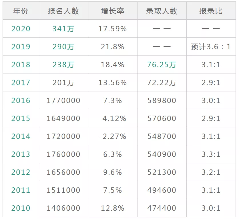Click the 年份 column header
The width and height of the screenshot is (239, 219).
20,11
